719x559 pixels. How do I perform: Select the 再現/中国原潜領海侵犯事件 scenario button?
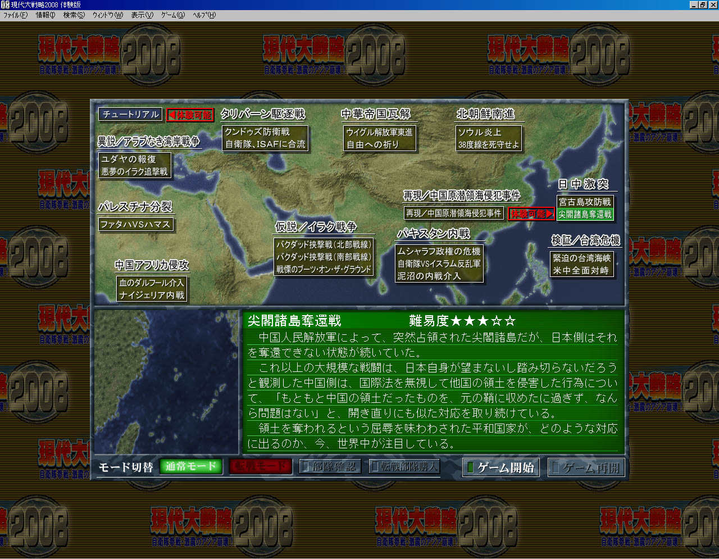[x=454, y=213]
